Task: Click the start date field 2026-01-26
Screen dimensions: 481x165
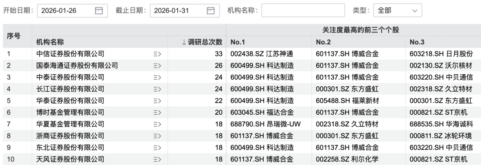Action: 73,10
